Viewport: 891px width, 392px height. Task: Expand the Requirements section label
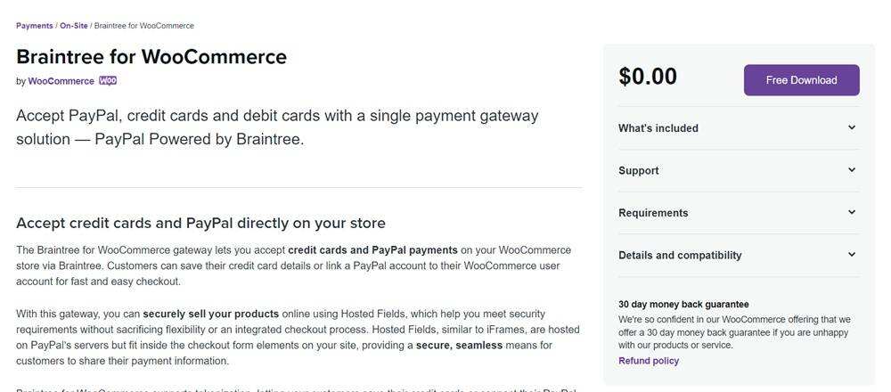click(x=653, y=213)
